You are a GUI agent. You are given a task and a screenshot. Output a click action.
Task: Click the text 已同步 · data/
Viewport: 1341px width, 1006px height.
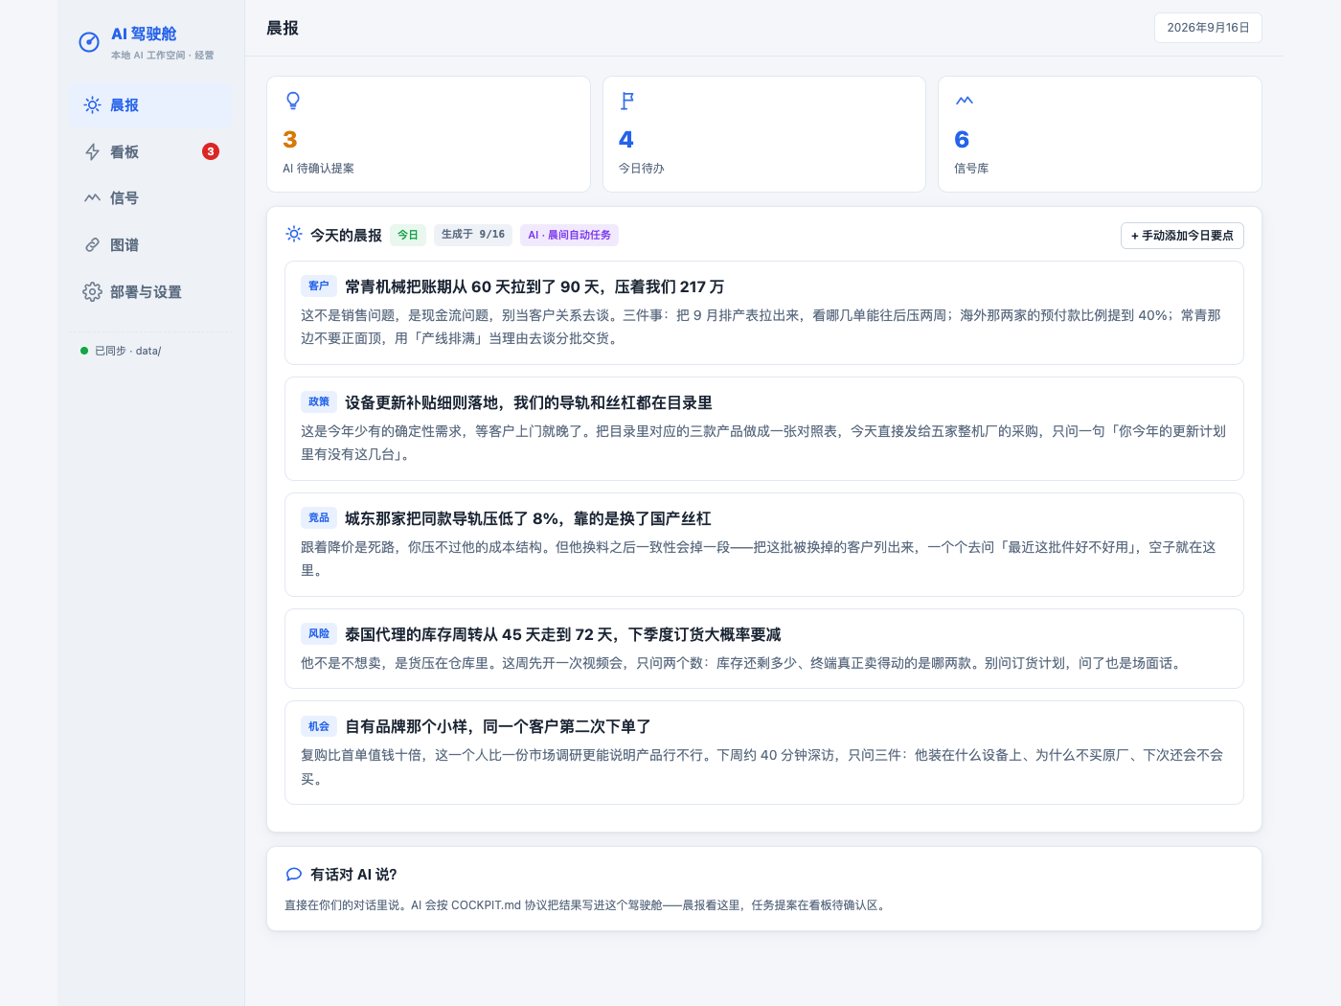point(127,351)
